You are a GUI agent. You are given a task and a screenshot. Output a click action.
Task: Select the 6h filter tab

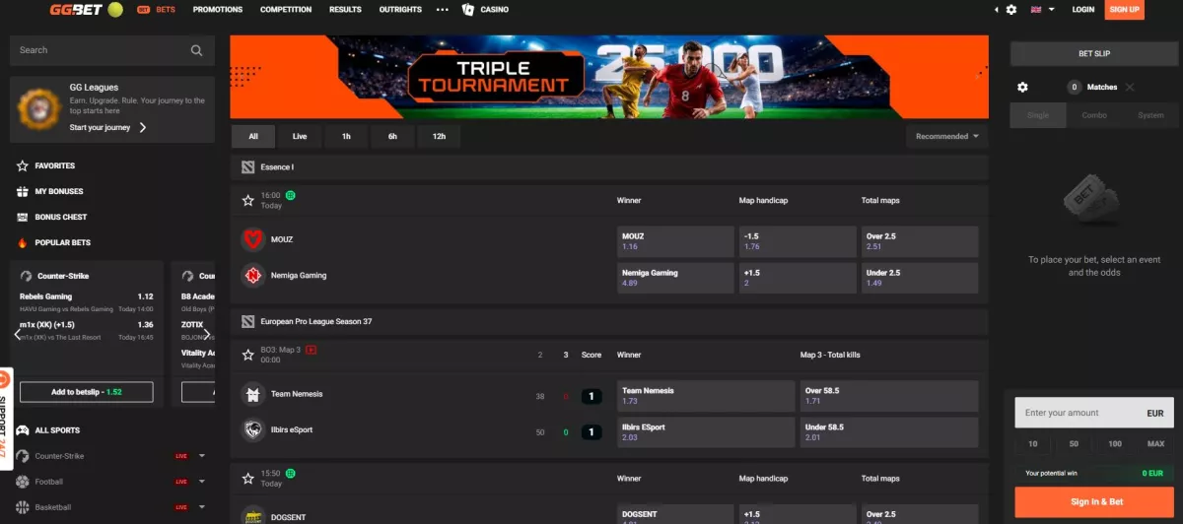tap(392, 136)
